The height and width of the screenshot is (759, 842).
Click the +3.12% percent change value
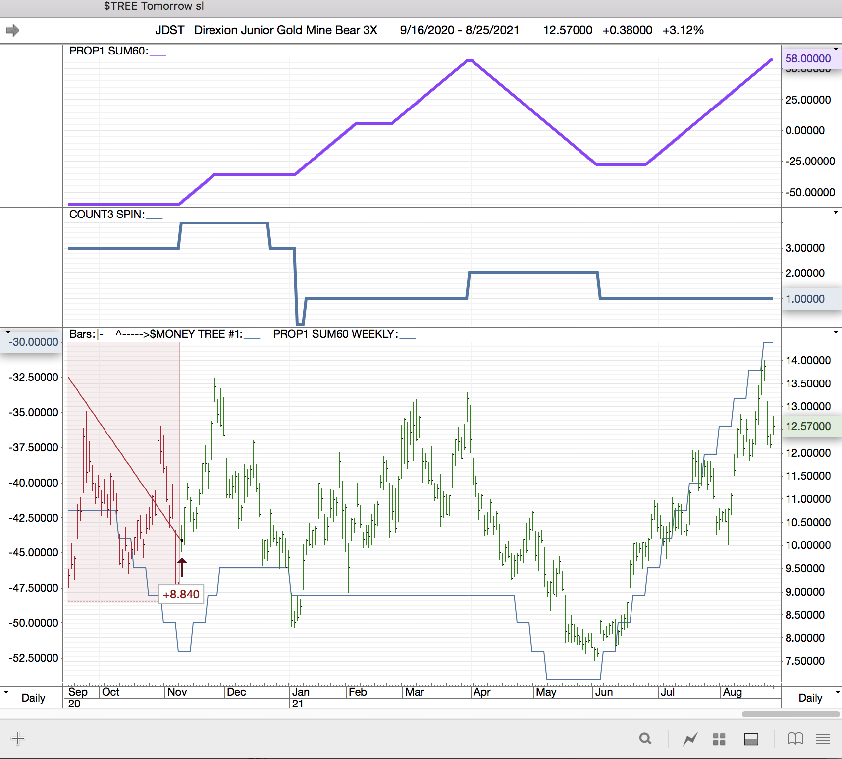tap(683, 30)
